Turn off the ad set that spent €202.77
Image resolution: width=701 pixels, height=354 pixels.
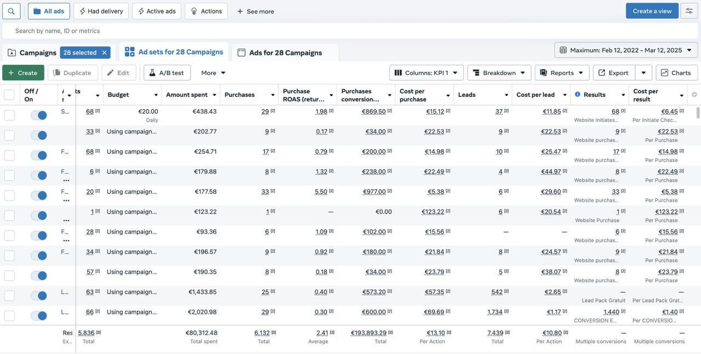point(38,135)
